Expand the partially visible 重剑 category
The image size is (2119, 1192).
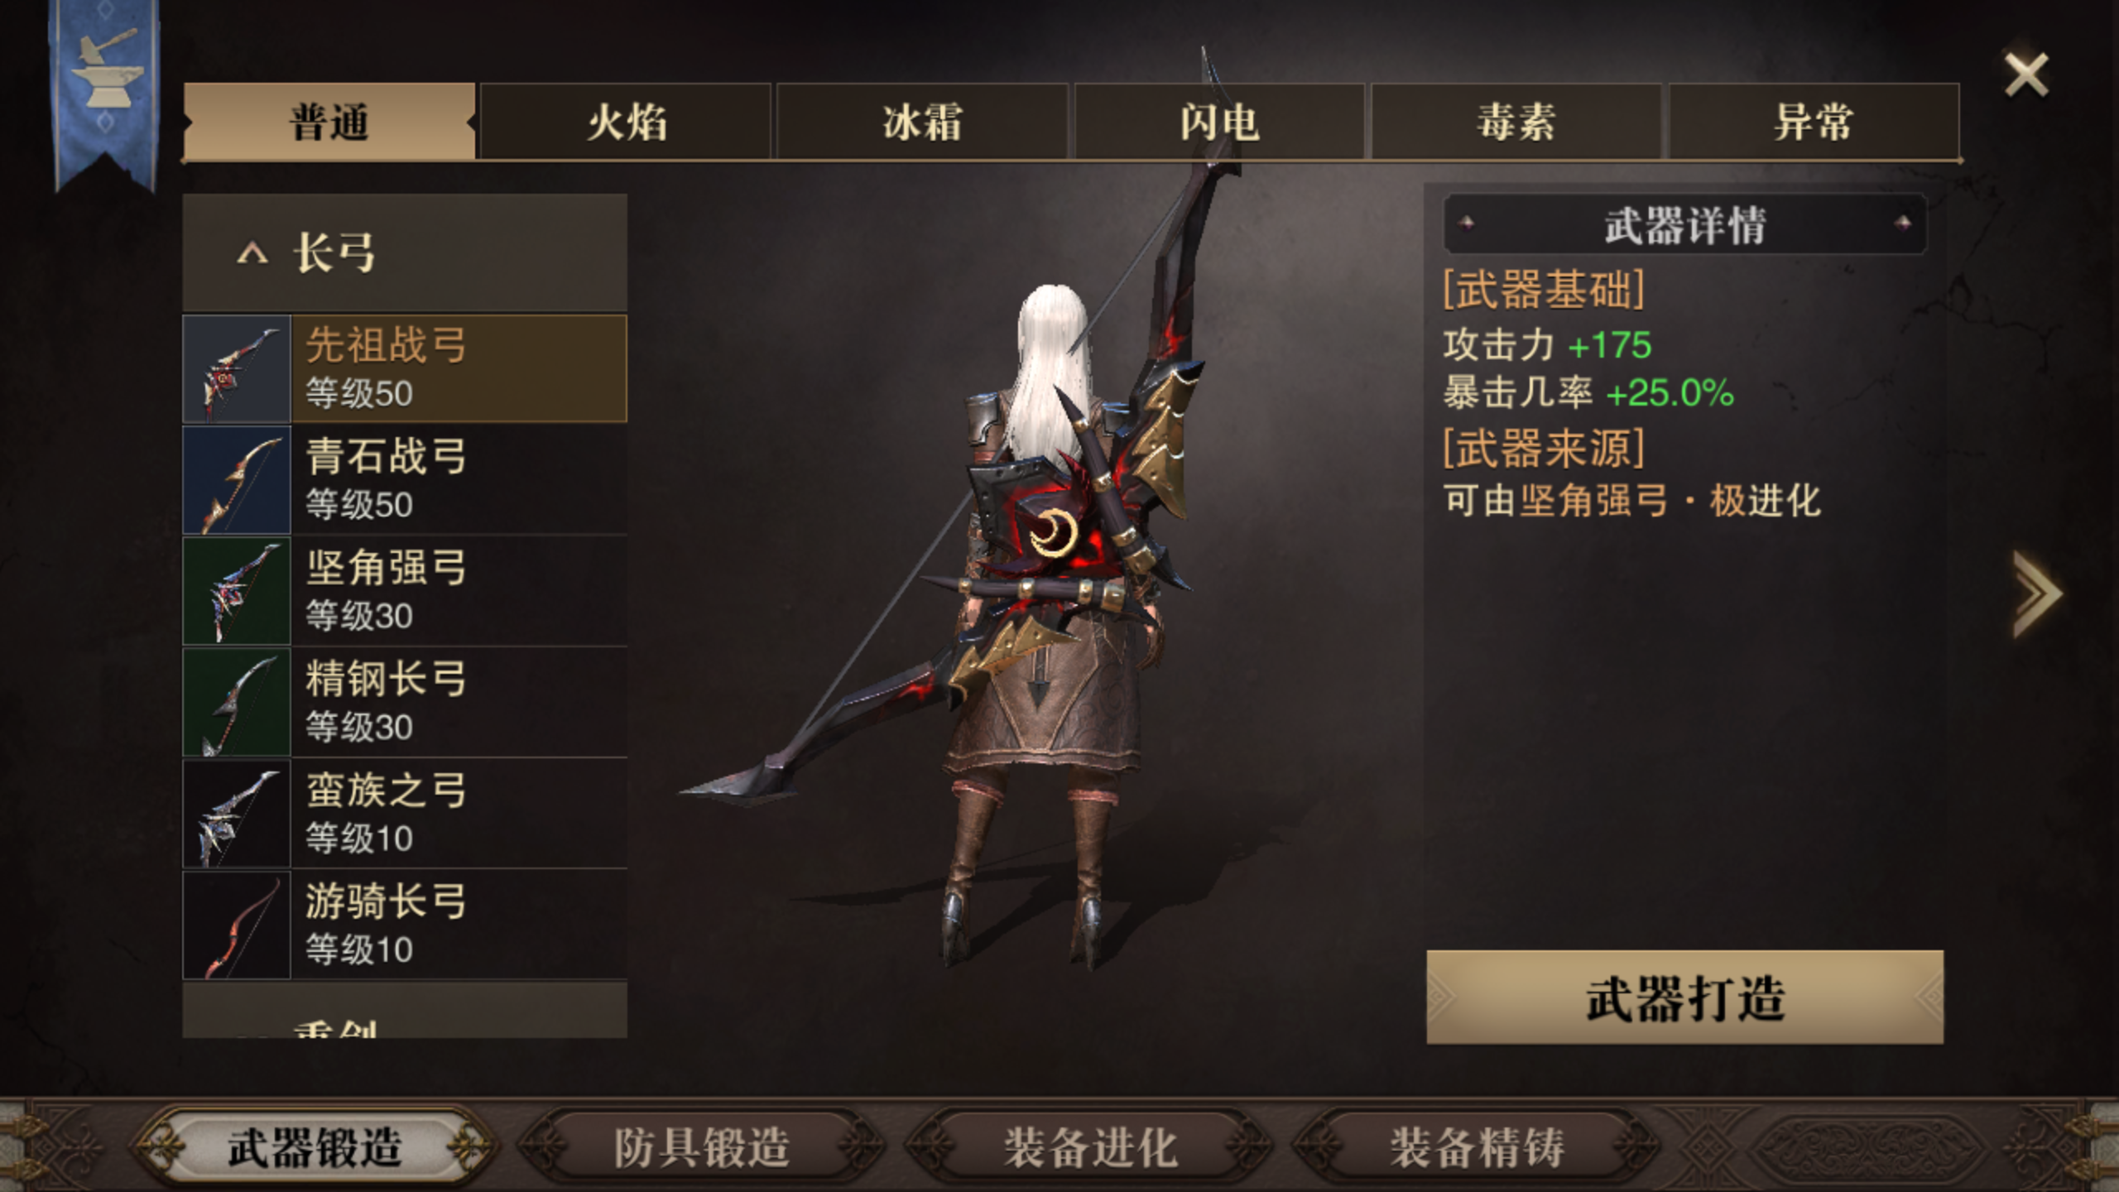pos(405,1012)
